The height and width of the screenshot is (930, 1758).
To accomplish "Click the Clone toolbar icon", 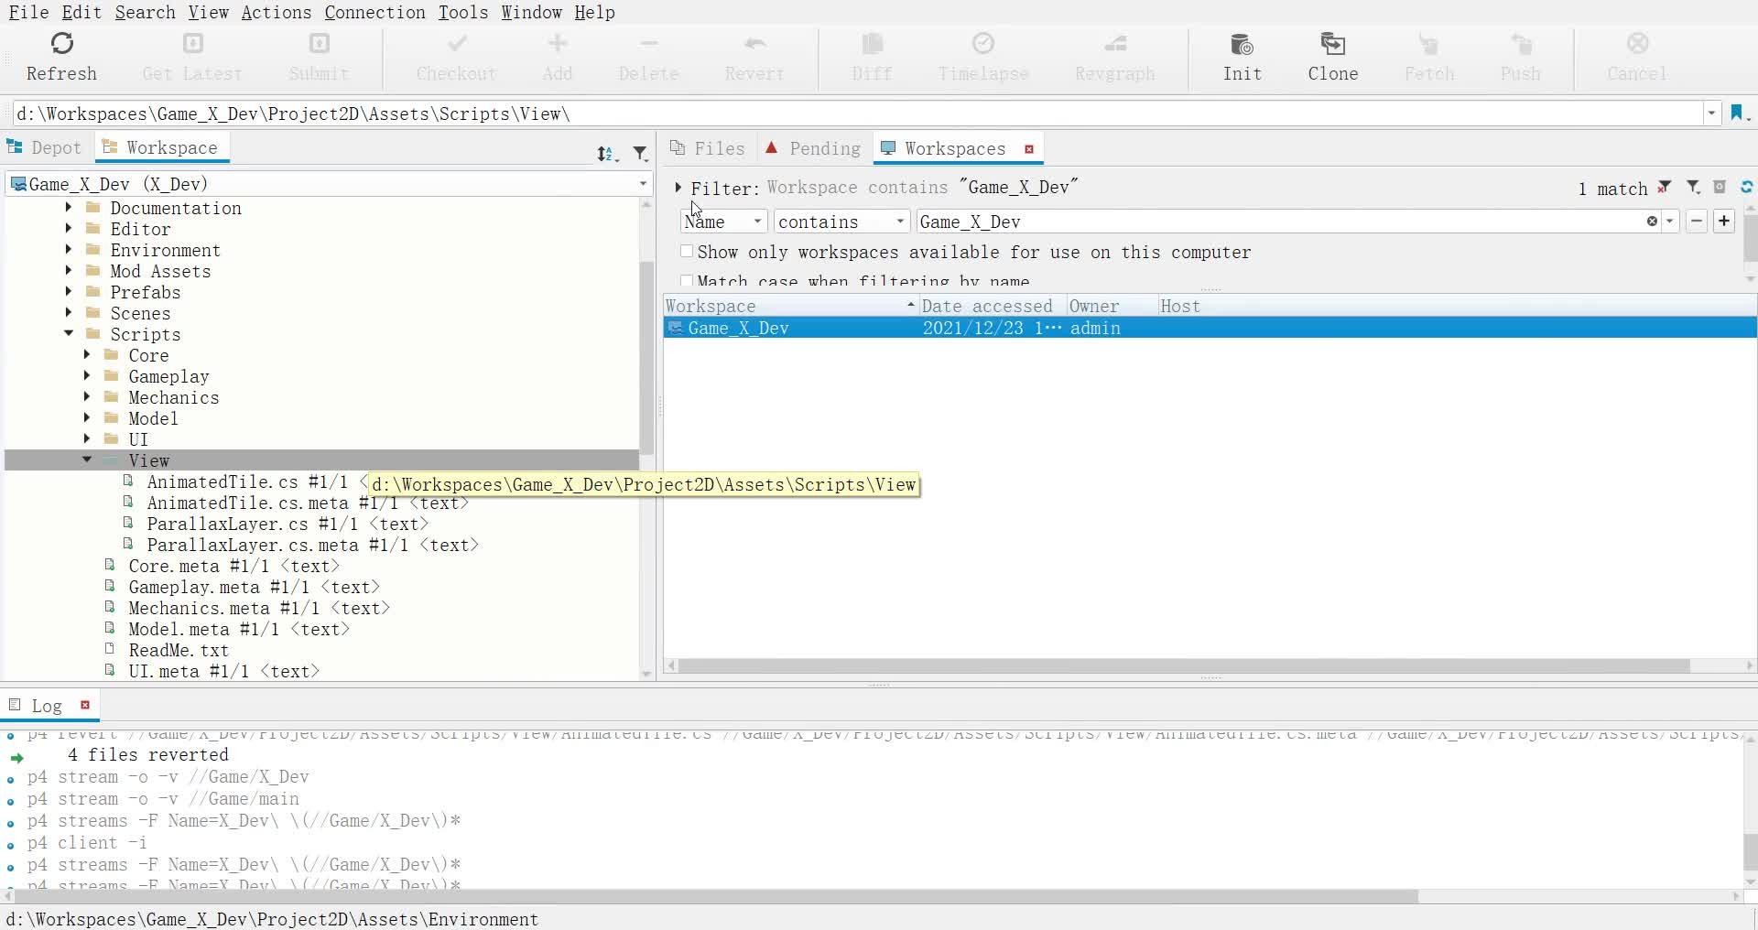I will tap(1332, 44).
